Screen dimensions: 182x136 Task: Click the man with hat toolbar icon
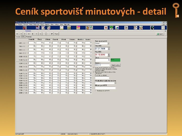coord(141,28)
